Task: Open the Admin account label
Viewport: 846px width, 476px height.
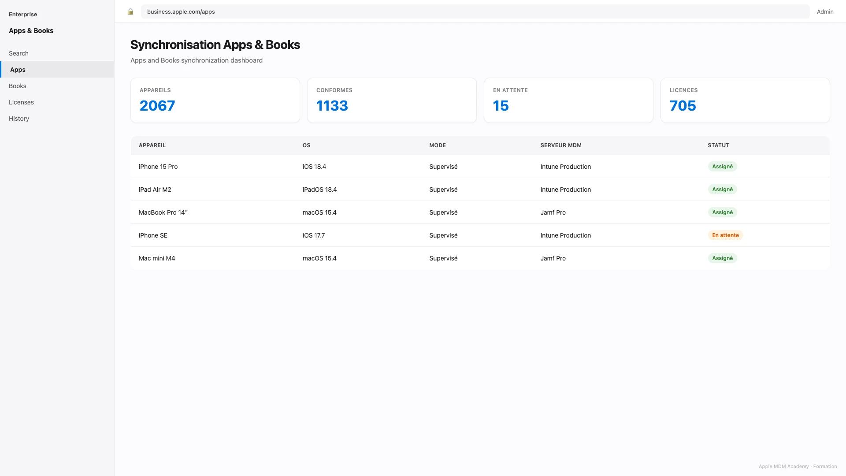Action: tap(825, 12)
